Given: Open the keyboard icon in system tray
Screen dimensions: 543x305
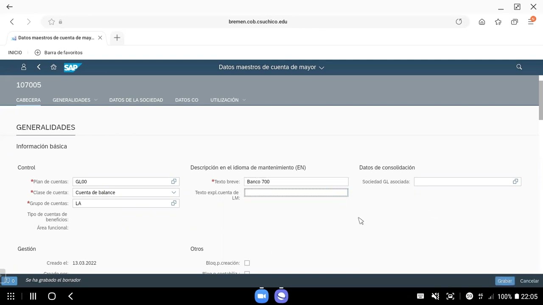Looking at the screenshot, I should tap(420, 296).
